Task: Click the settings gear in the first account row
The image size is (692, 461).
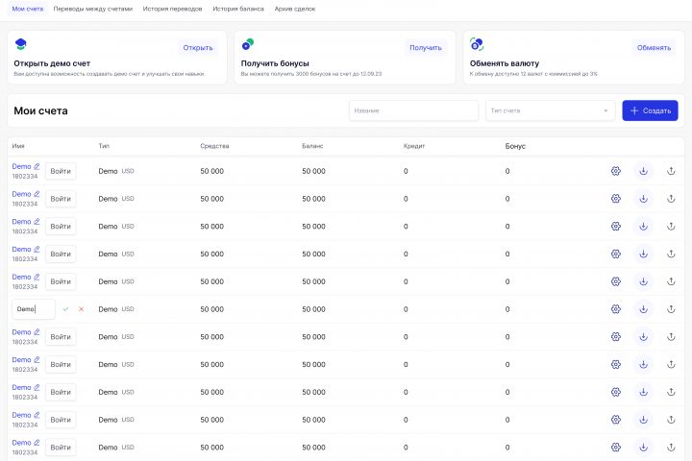Action: [x=616, y=171]
